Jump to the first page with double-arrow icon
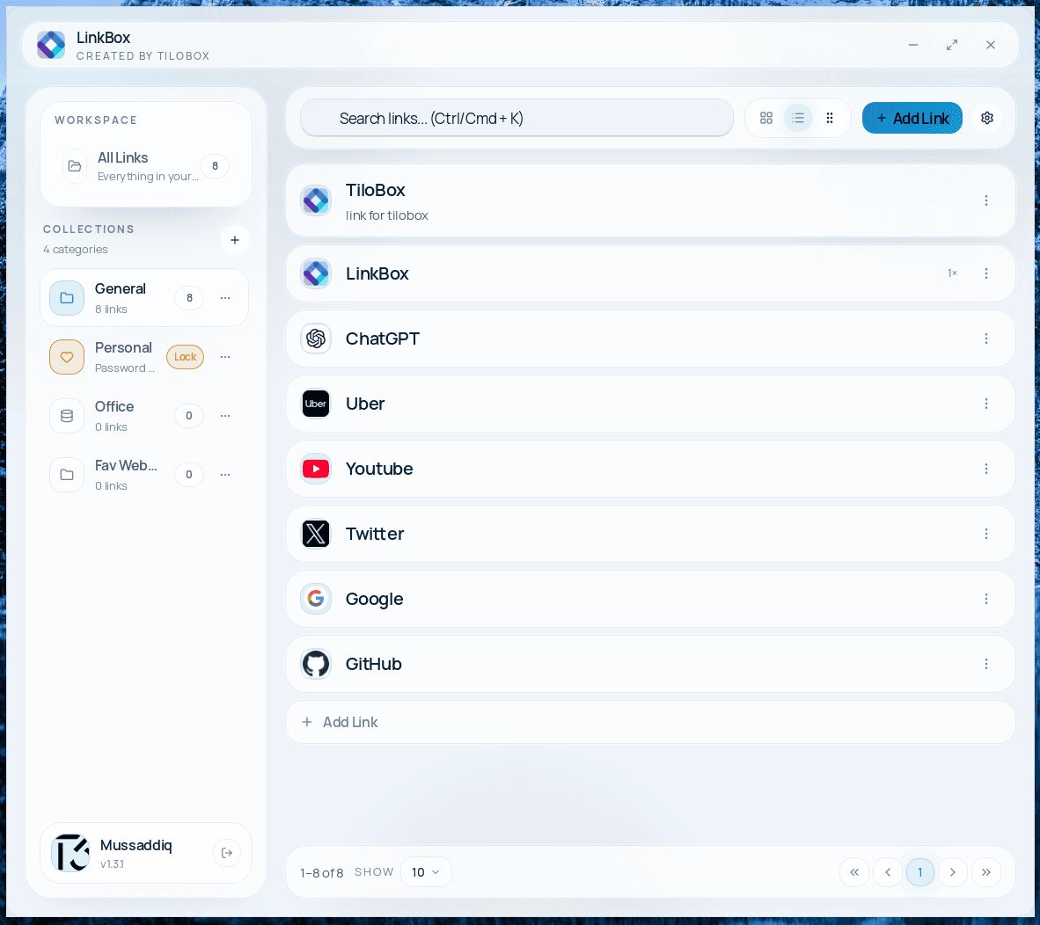This screenshot has height=925, width=1040. pyautogui.click(x=854, y=871)
